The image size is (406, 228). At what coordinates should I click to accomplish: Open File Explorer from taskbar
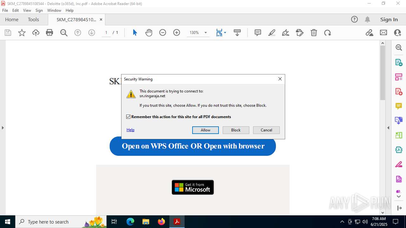coord(146,222)
